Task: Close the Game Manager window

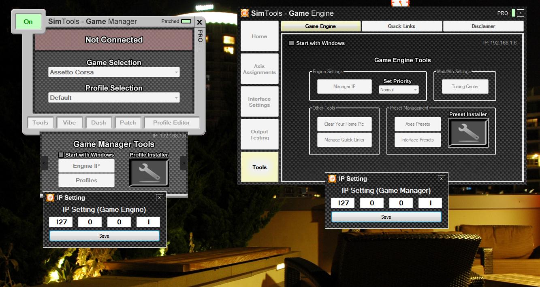Action: point(199,22)
